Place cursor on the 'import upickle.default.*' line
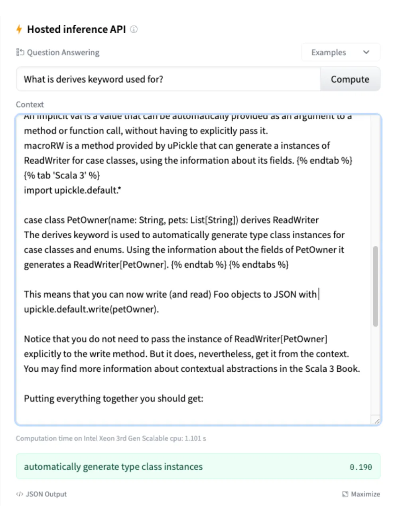Screen dimensions: 398x506 pos(73,190)
